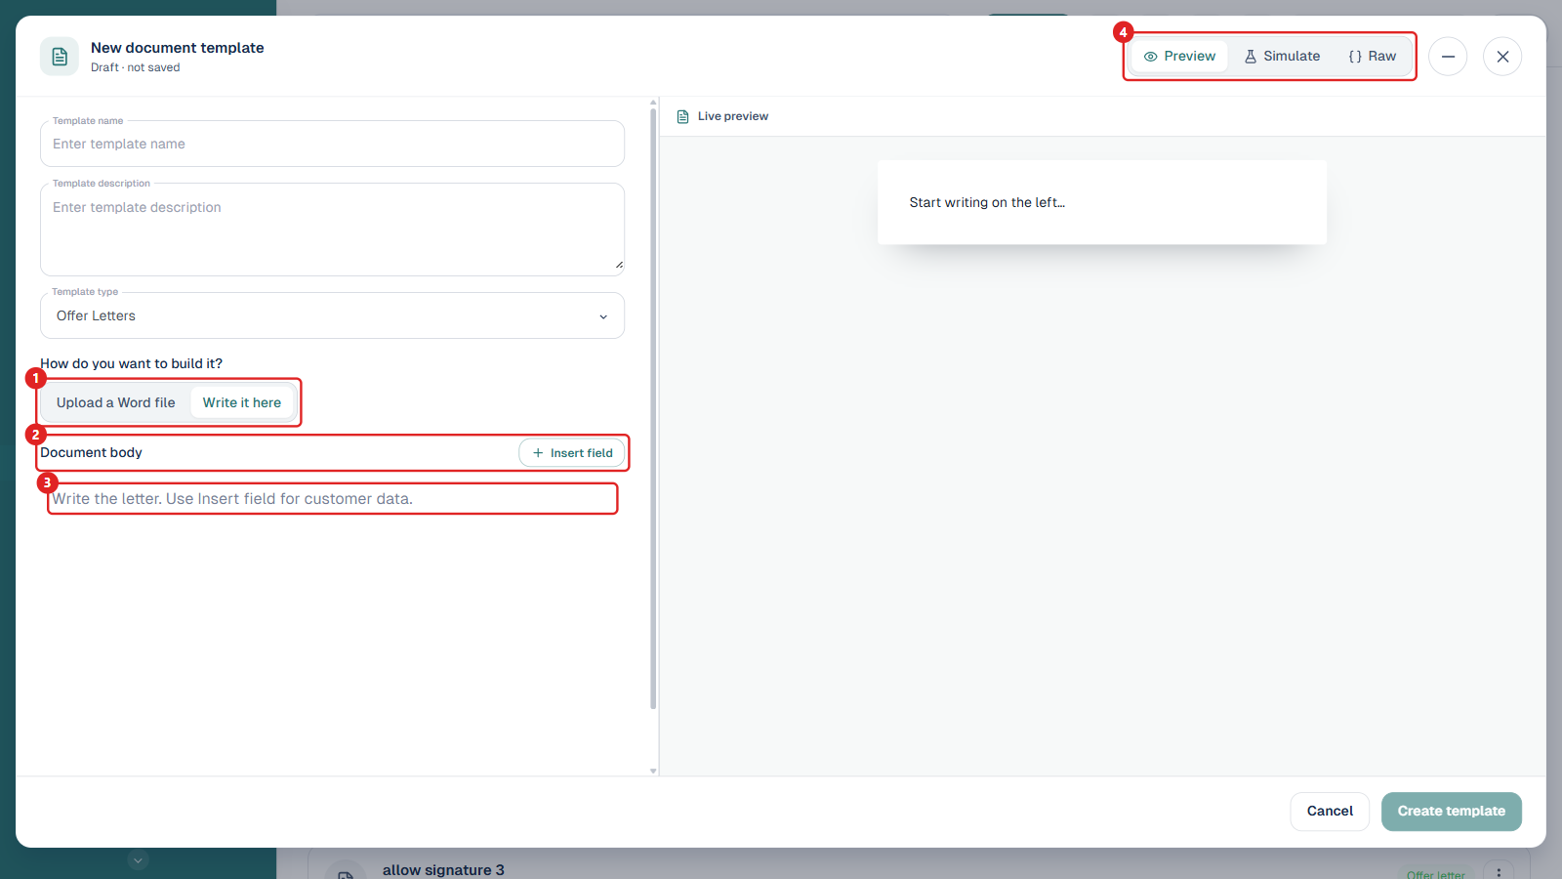
Task: Switch to the Preview tab
Action: point(1179,57)
